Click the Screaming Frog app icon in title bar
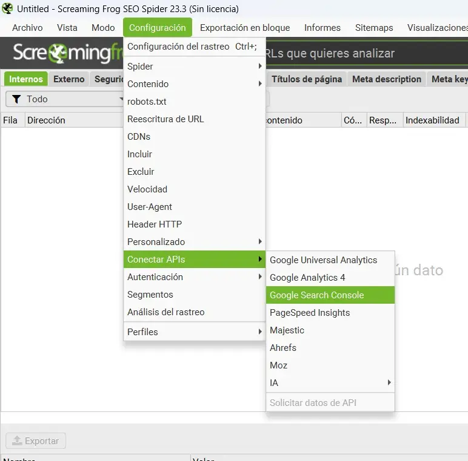The height and width of the screenshot is (461, 468). (7, 8)
